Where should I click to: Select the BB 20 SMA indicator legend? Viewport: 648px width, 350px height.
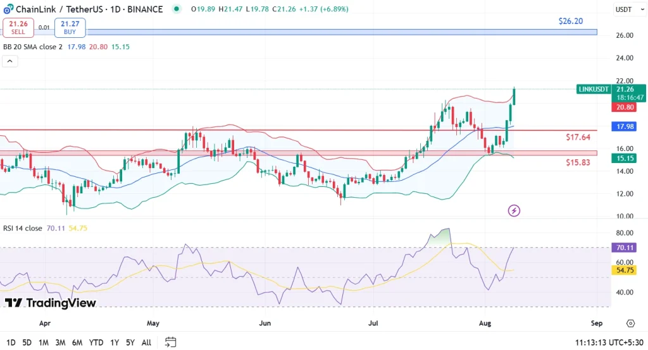point(33,47)
